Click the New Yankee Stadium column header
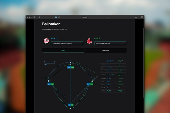 point(110,61)
